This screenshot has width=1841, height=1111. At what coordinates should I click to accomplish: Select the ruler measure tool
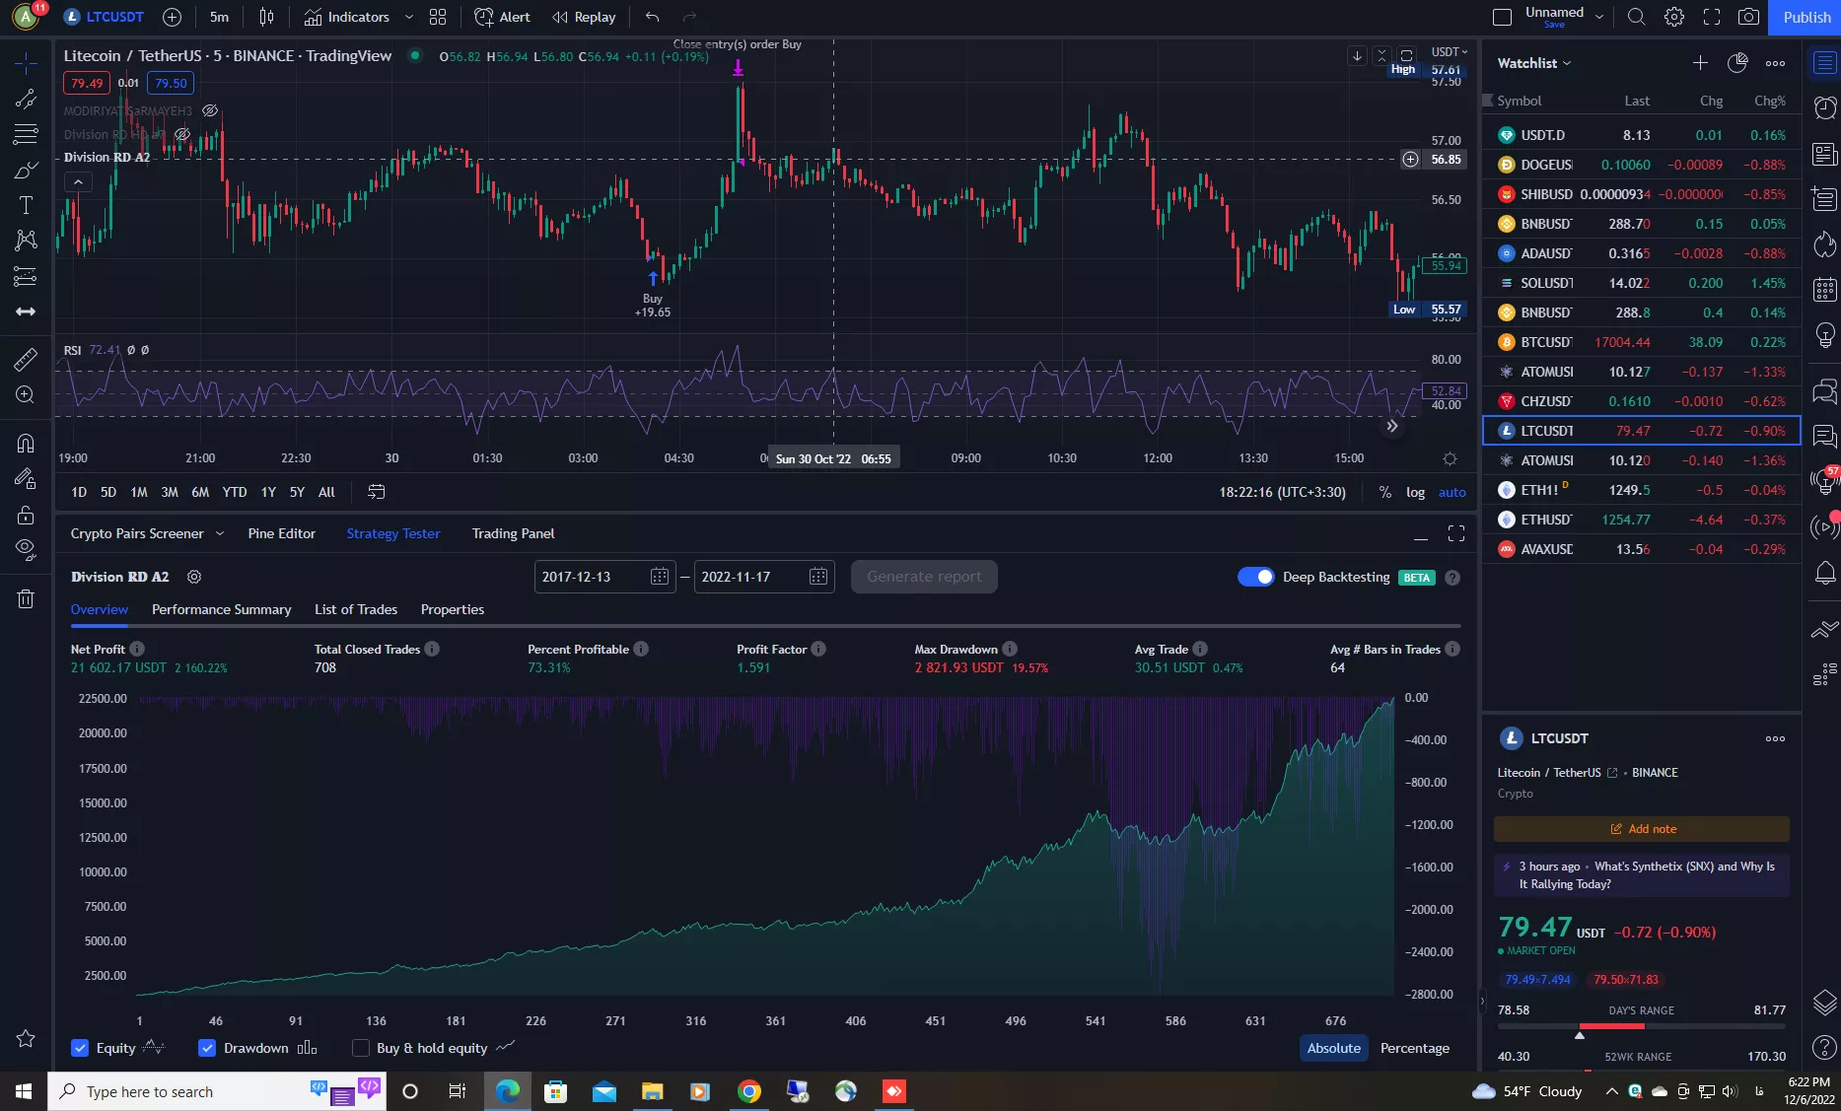(x=26, y=359)
